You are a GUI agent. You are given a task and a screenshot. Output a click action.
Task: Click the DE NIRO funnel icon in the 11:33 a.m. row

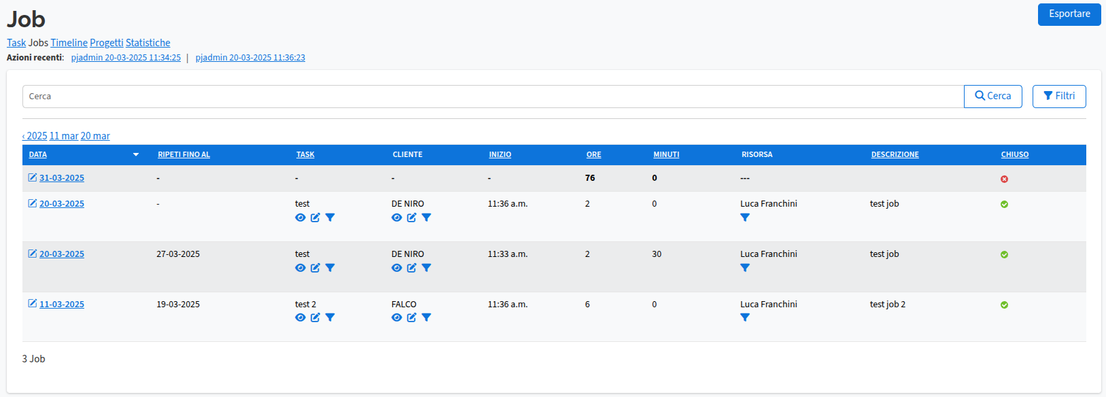426,268
